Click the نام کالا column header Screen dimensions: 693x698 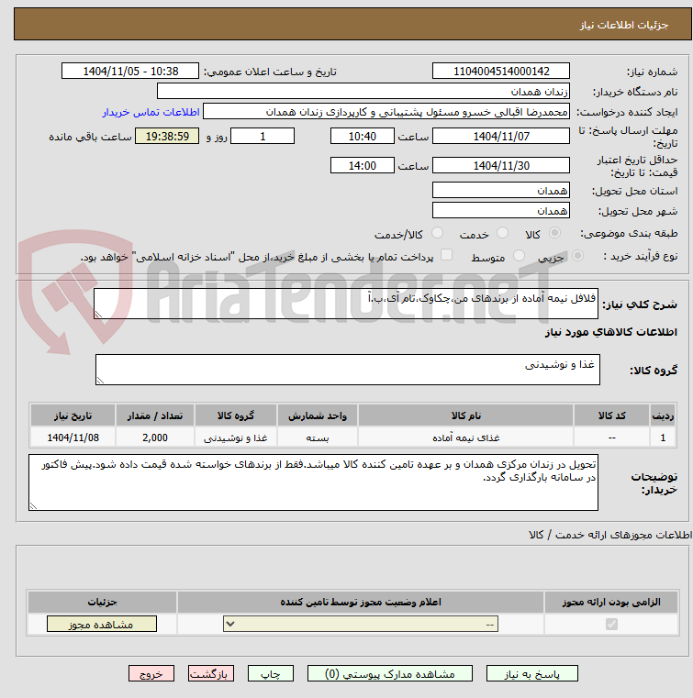tap(465, 415)
